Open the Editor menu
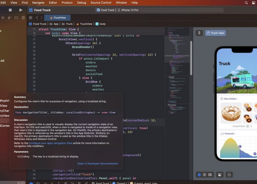257x184 pixels. [53, 3]
